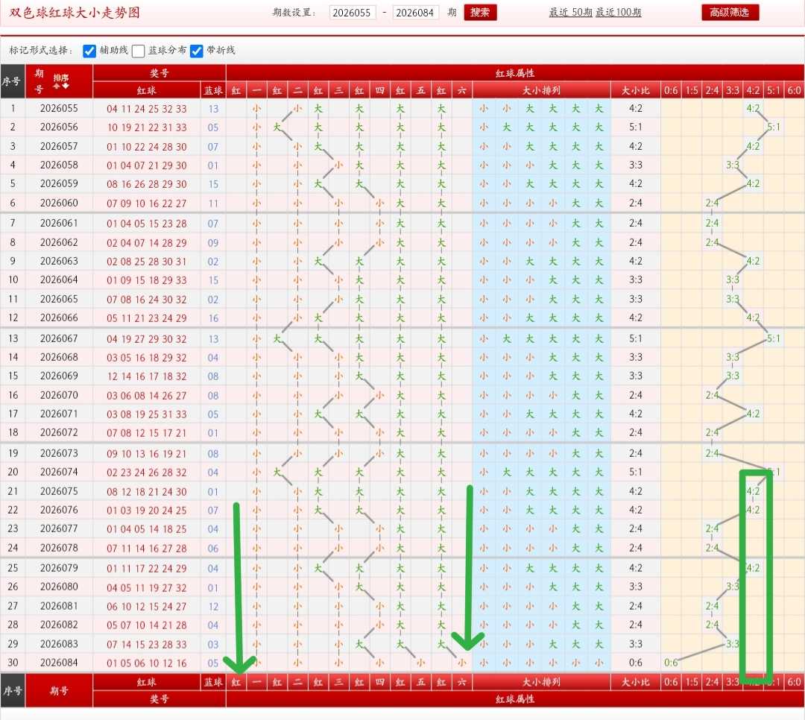
Task: Click the 搜索 button
Action: (x=480, y=13)
